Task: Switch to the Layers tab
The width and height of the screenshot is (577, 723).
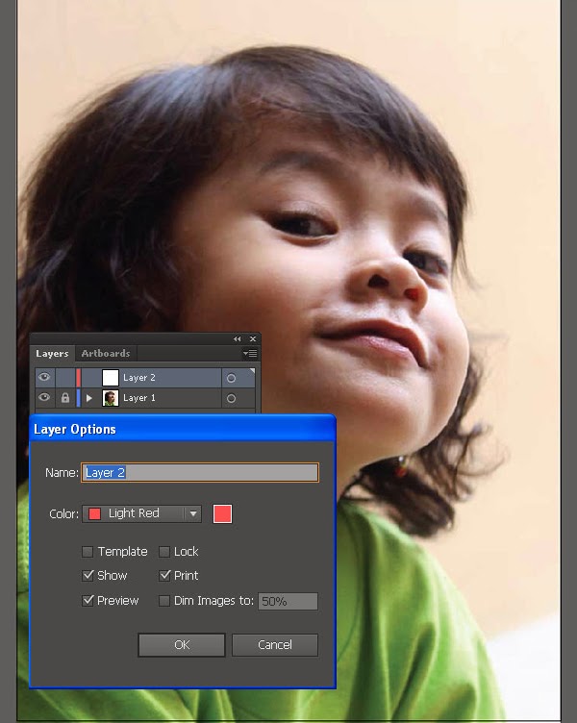Action: [52, 354]
